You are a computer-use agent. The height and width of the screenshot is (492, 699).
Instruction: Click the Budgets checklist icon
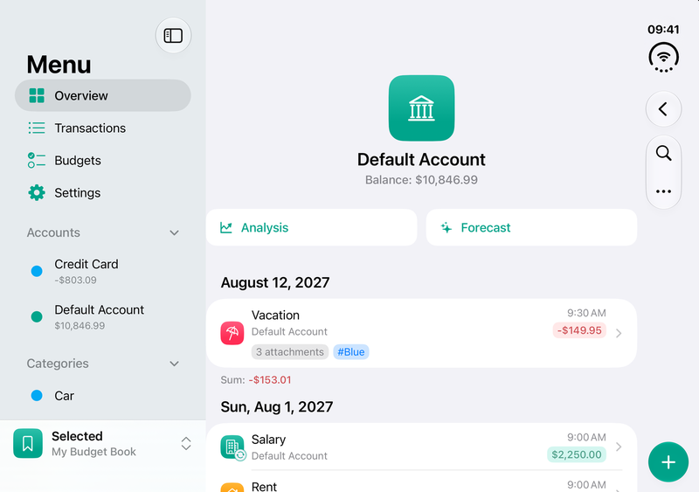click(37, 161)
